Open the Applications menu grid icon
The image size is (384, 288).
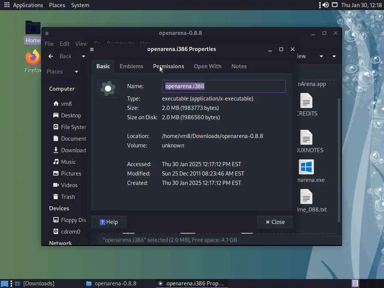7,5
